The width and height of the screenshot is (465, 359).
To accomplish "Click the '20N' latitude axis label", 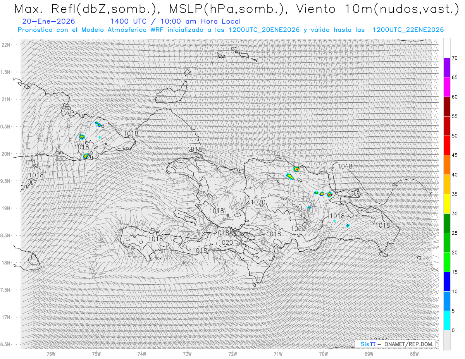I will [x=6, y=154].
